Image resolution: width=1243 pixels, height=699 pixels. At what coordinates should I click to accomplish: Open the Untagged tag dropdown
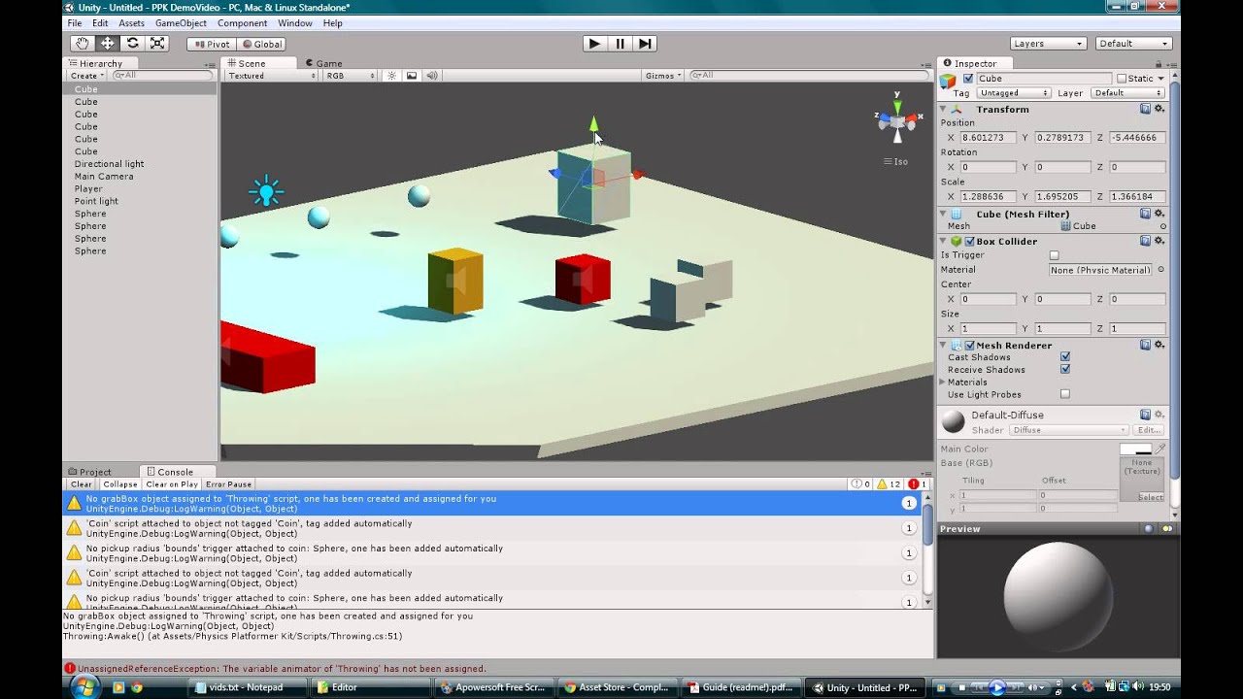(1014, 93)
